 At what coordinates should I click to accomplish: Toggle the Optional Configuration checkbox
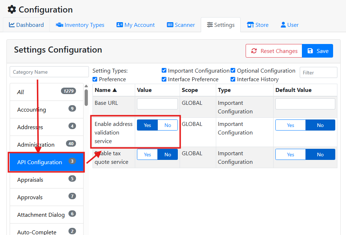tap(233, 70)
